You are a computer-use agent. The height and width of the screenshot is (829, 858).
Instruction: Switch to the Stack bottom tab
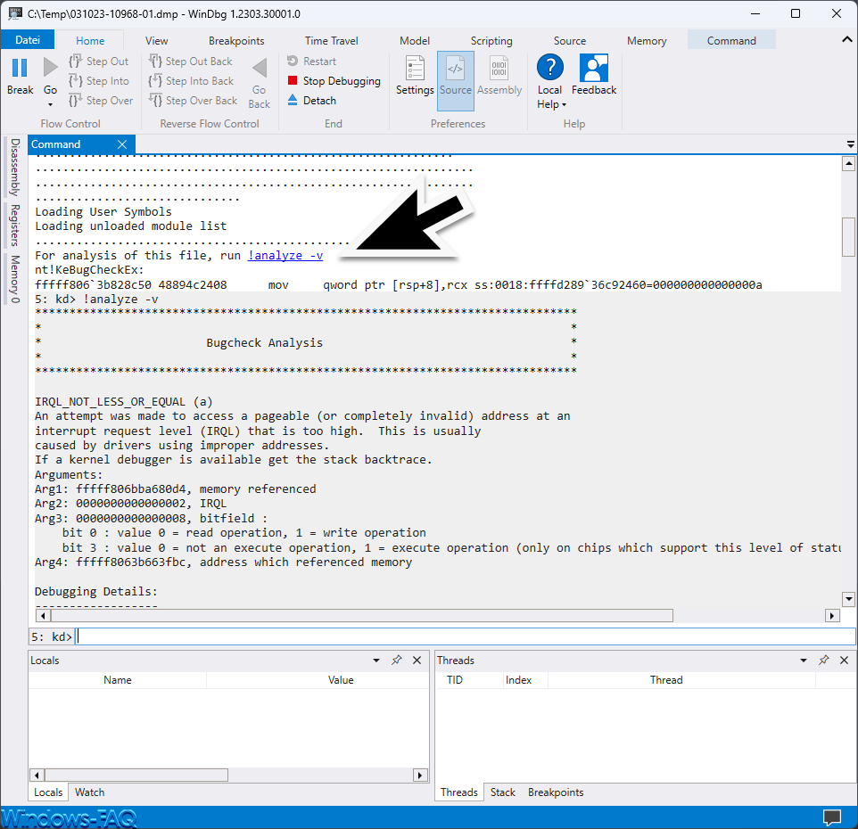503,792
